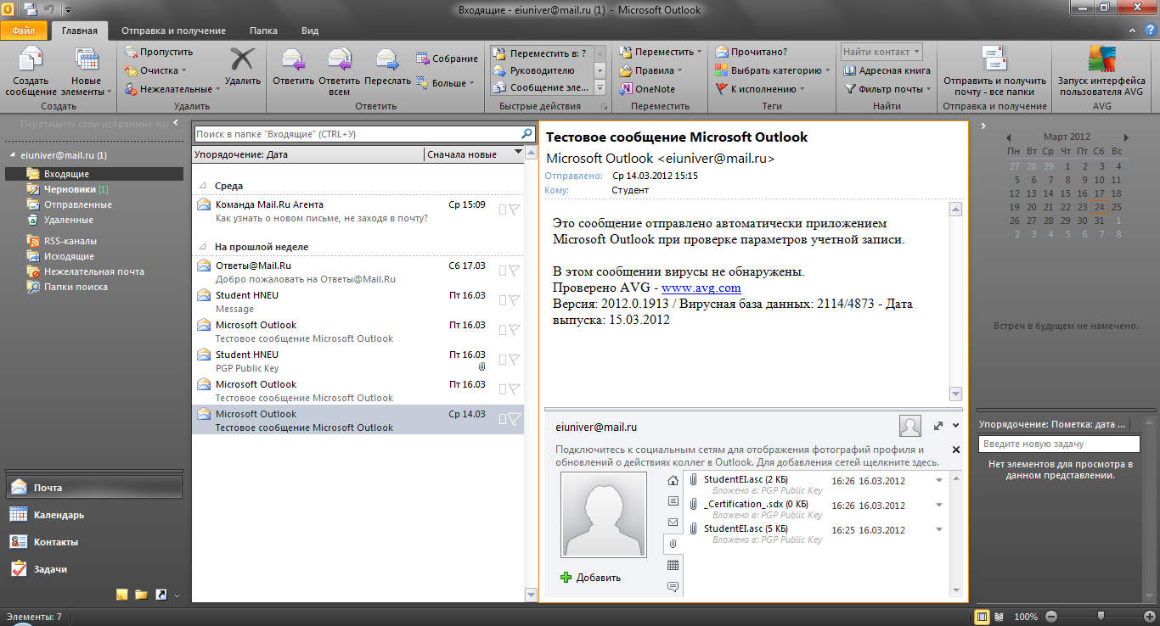
Task: Launch the AVG user interface
Action: click(1101, 71)
